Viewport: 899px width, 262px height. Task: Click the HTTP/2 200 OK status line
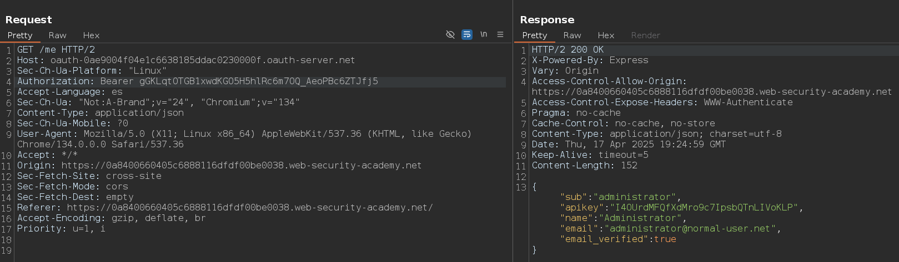tap(567, 50)
